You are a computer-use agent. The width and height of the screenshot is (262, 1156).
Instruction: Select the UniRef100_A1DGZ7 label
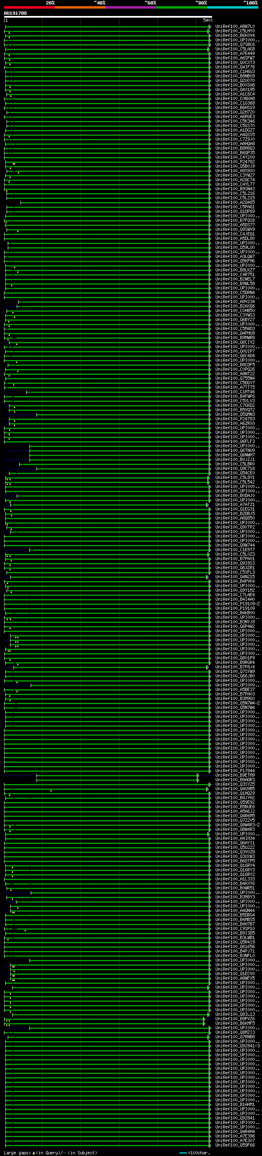tap(235, 130)
